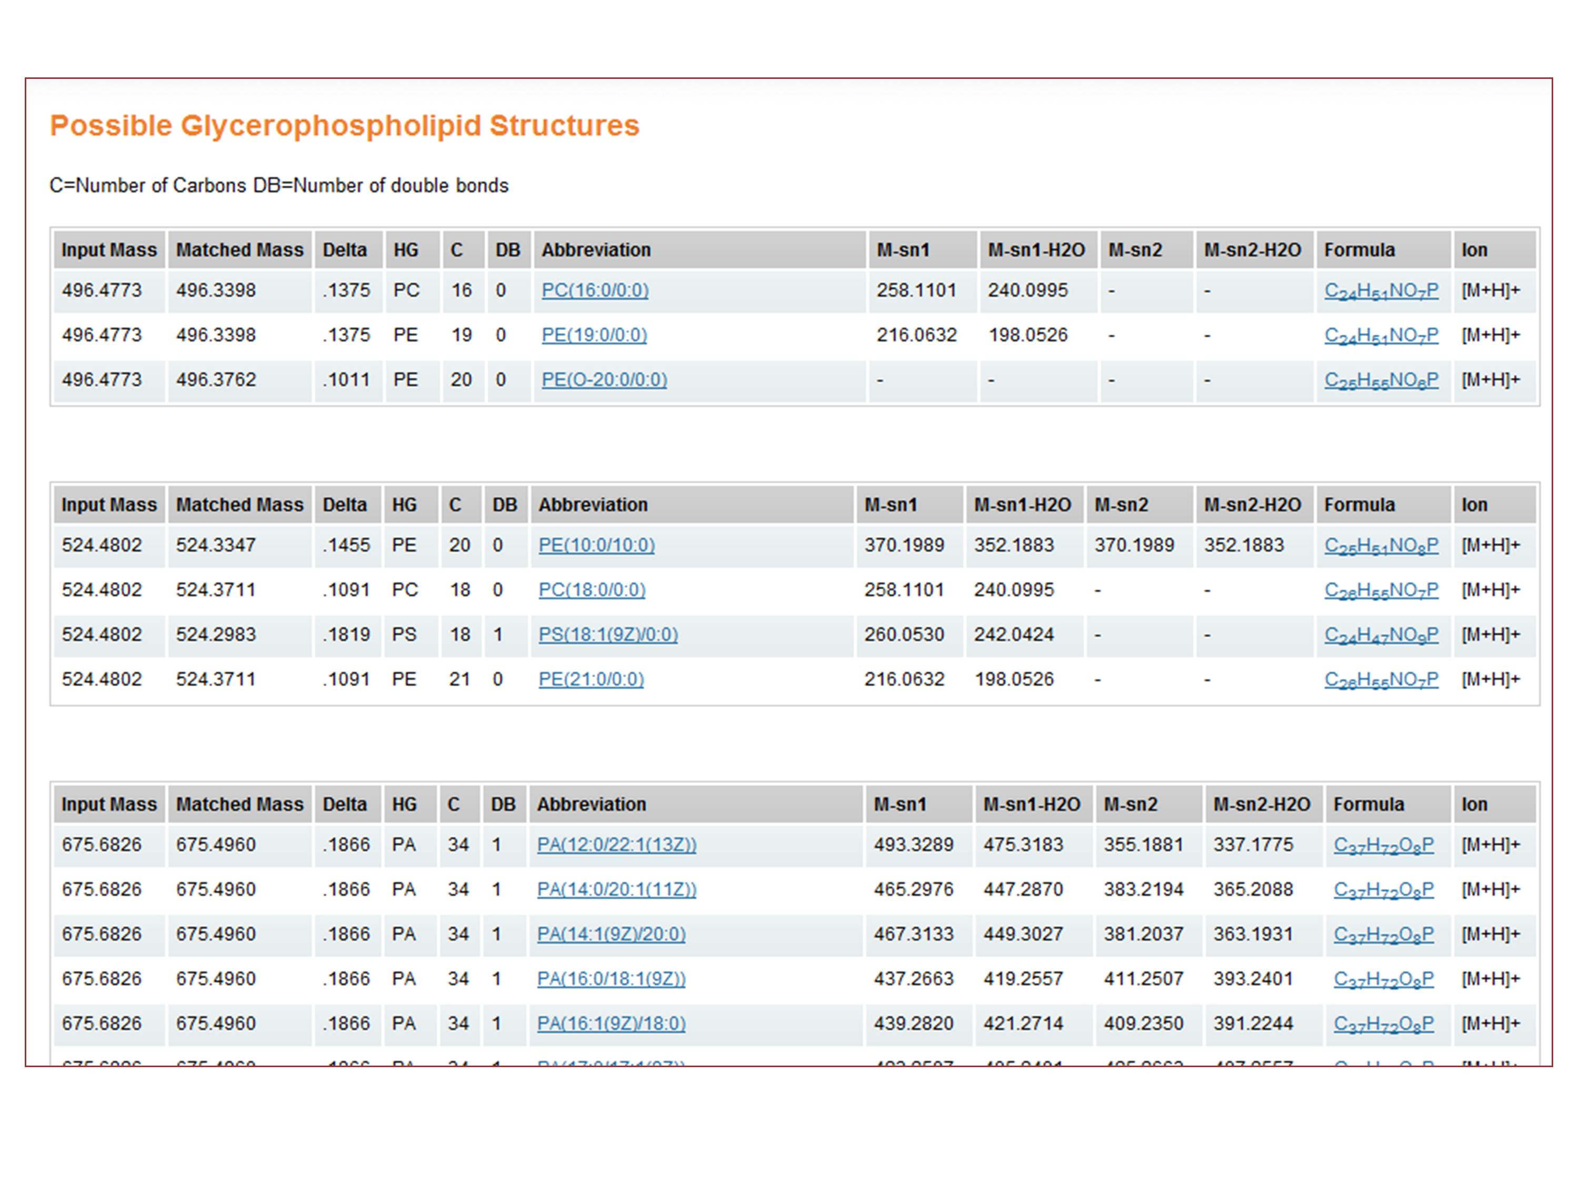1579x1184 pixels.
Task: Open the PE(10:0/10:0) structure link
Action: click(596, 545)
